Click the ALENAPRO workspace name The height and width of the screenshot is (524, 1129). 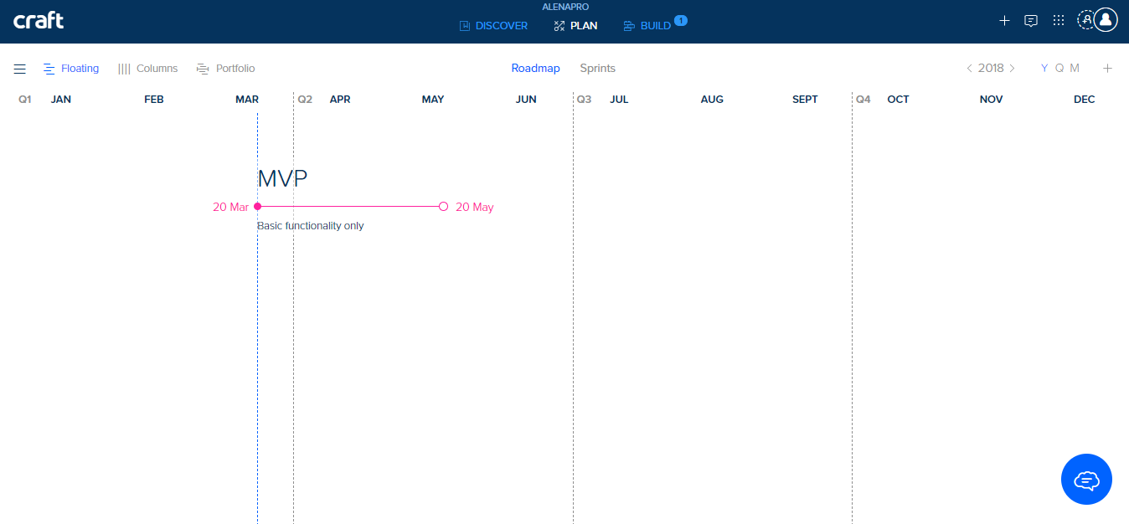565,7
